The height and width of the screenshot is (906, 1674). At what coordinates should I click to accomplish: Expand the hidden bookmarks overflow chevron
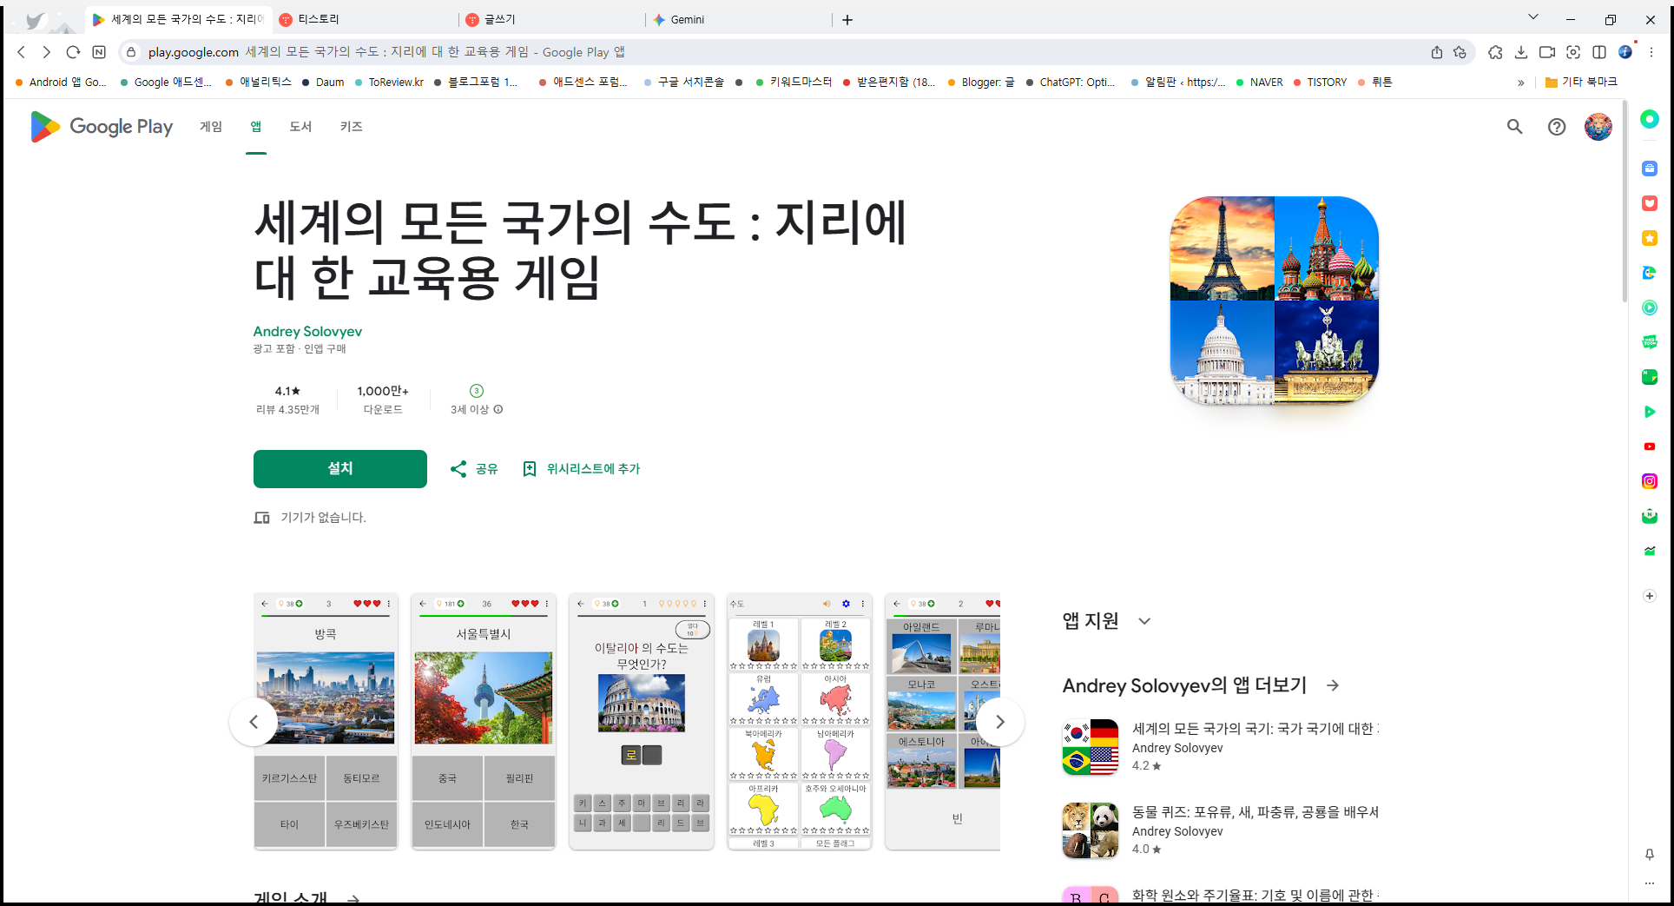[x=1521, y=82]
